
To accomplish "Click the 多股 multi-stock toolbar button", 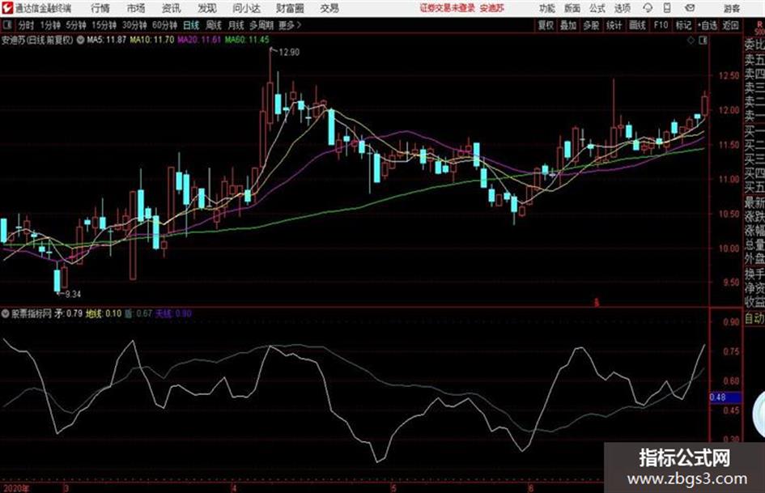I will (x=591, y=25).
